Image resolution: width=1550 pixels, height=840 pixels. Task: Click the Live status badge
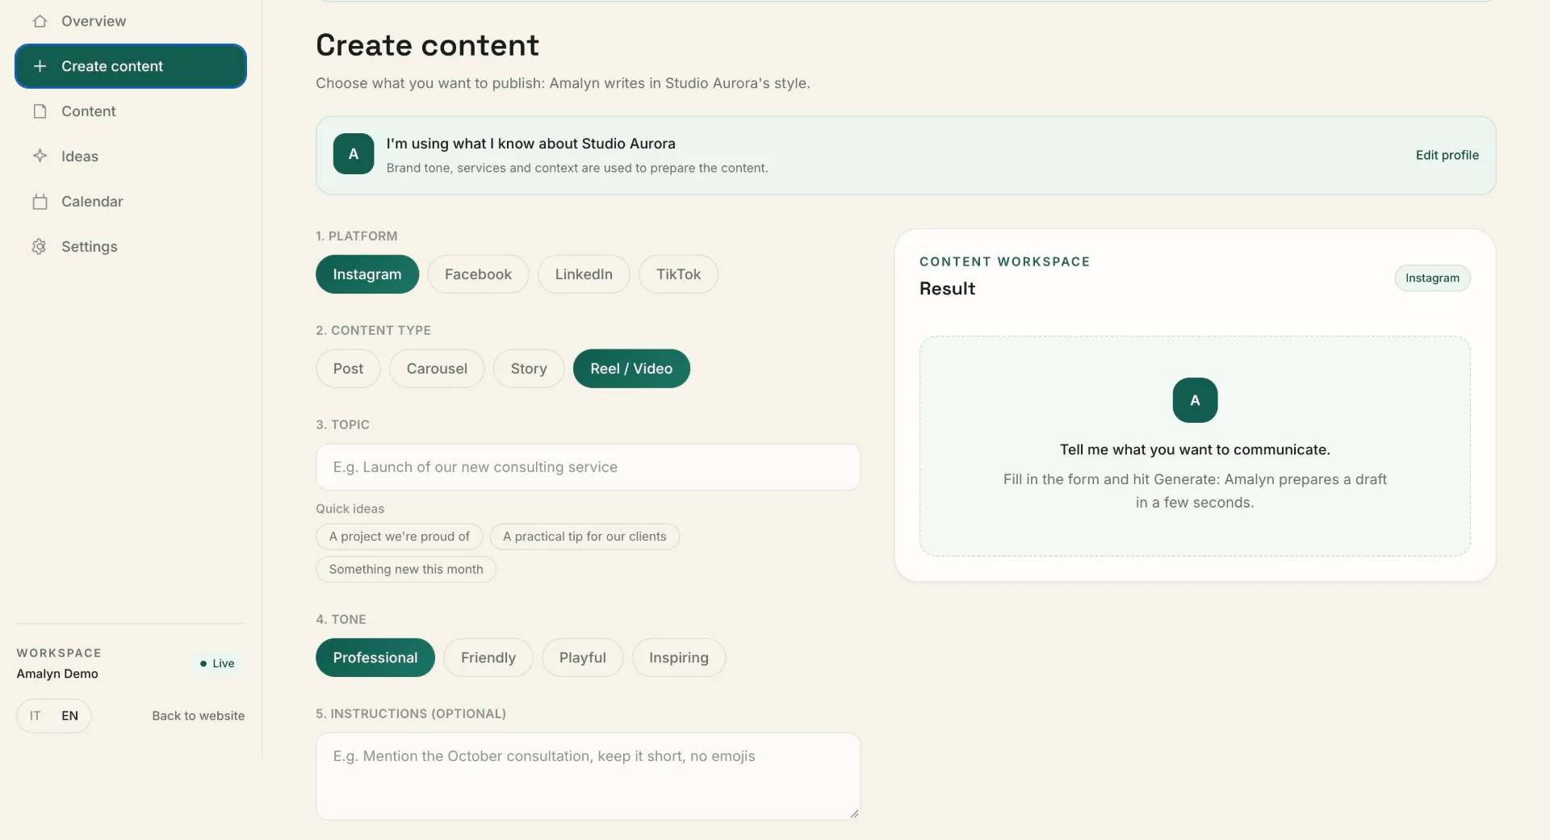[x=217, y=663]
